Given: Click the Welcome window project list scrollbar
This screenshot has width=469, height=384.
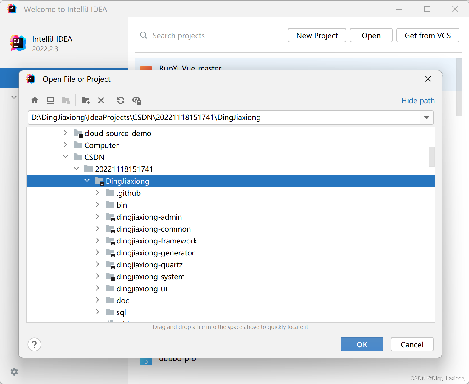Looking at the screenshot, I should point(459,87).
